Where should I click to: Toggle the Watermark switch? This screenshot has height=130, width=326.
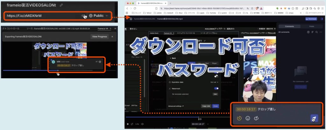point(216,88)
